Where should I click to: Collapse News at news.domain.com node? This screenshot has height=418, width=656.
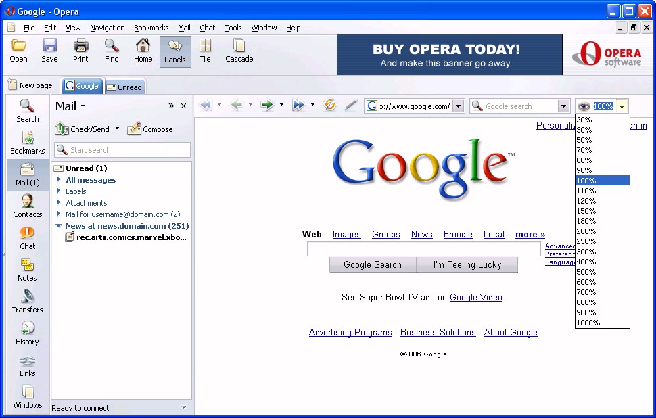[59, 225]
